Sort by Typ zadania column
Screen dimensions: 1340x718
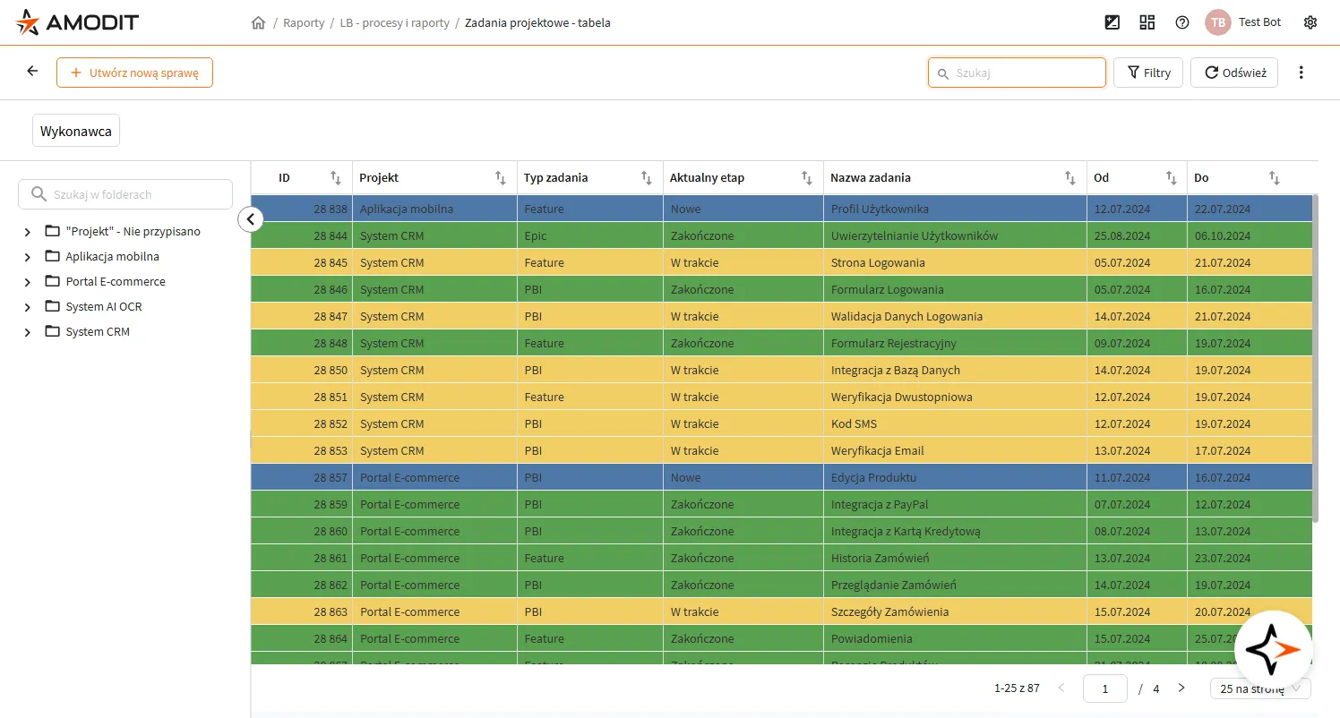pyautogui.click(x=647, y=178)
